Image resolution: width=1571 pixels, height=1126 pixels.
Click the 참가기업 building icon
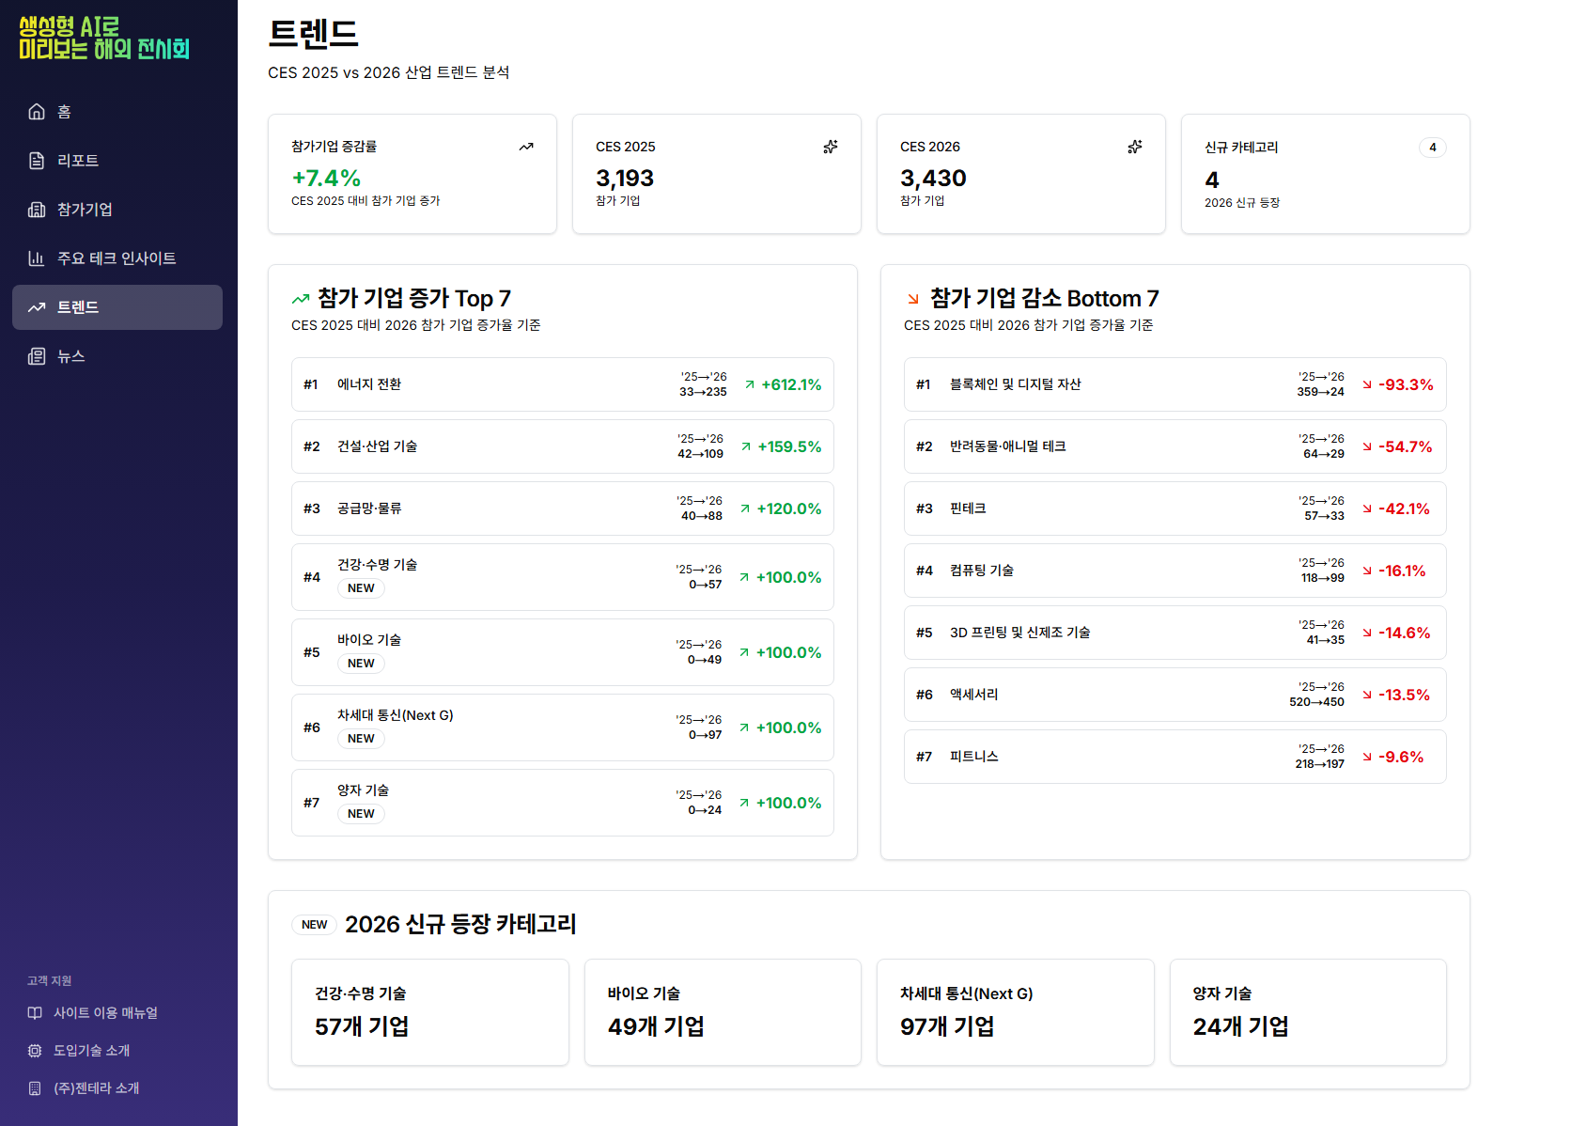tap(37, 210)
